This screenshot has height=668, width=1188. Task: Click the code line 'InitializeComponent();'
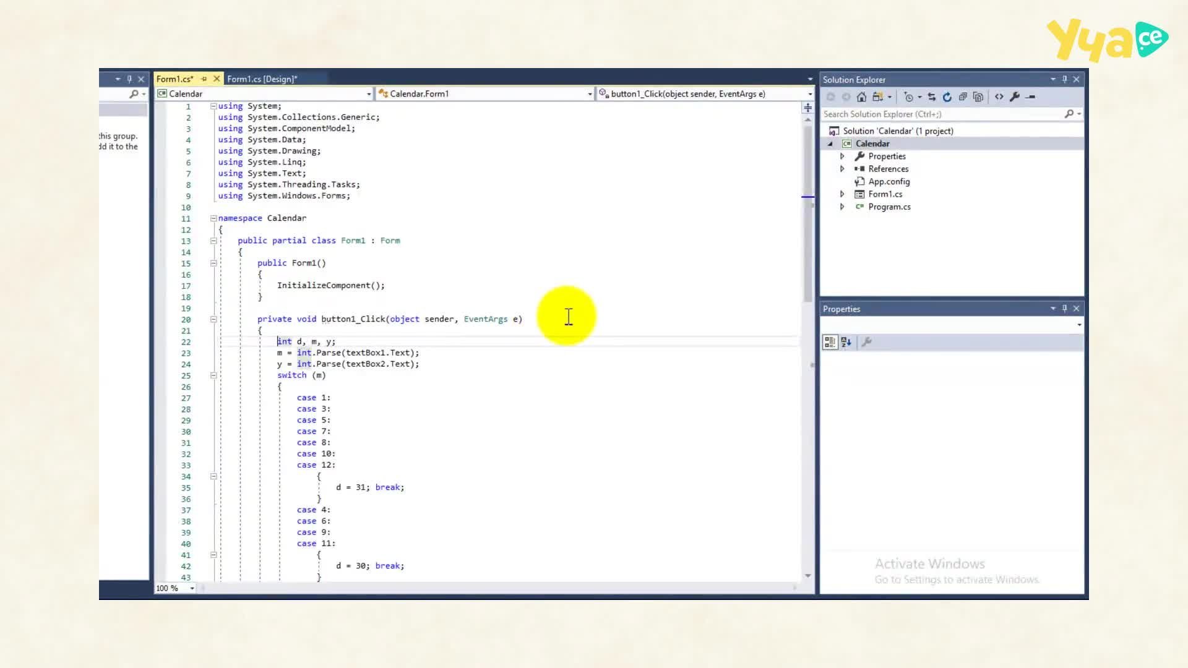tap(330, 285)
